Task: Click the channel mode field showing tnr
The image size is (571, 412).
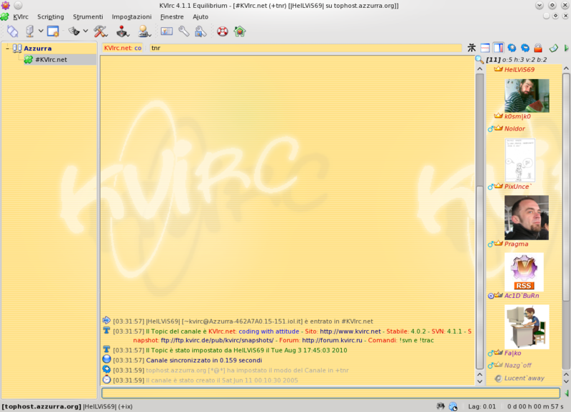Action: point(305,48)
